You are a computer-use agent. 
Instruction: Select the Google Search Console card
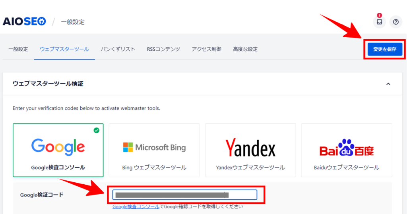58,150
